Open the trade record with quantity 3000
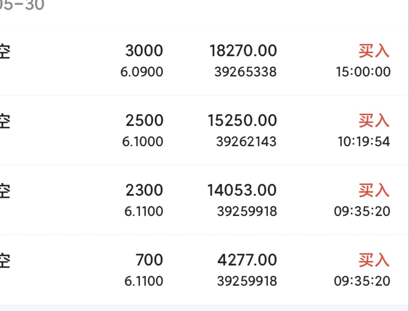 tap(204, 60)
